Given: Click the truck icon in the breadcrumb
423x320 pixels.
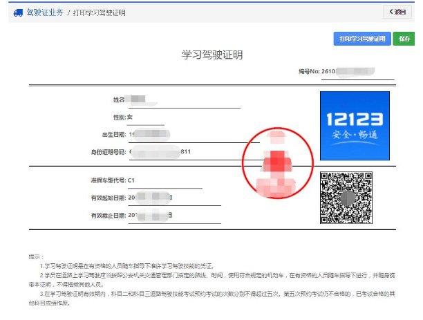Looking at the screenshot, I should (x=17, y=12).
